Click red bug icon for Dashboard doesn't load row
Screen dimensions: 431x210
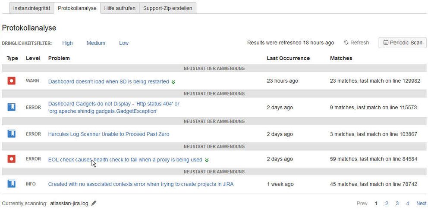(11, 81)
